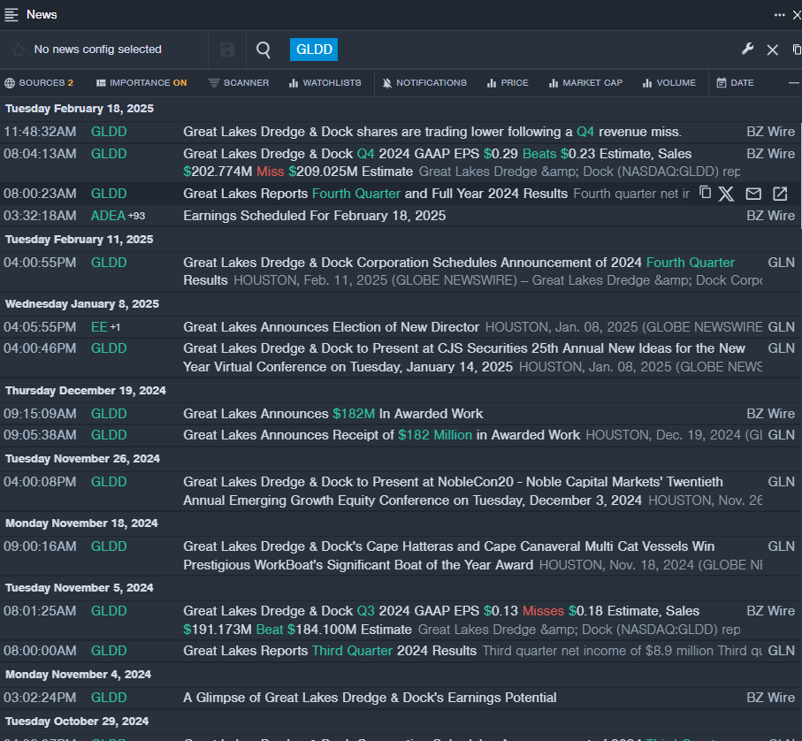802x741 pixels.
Task: Click the search magnifier icon
Action: [x=264, y=50]
